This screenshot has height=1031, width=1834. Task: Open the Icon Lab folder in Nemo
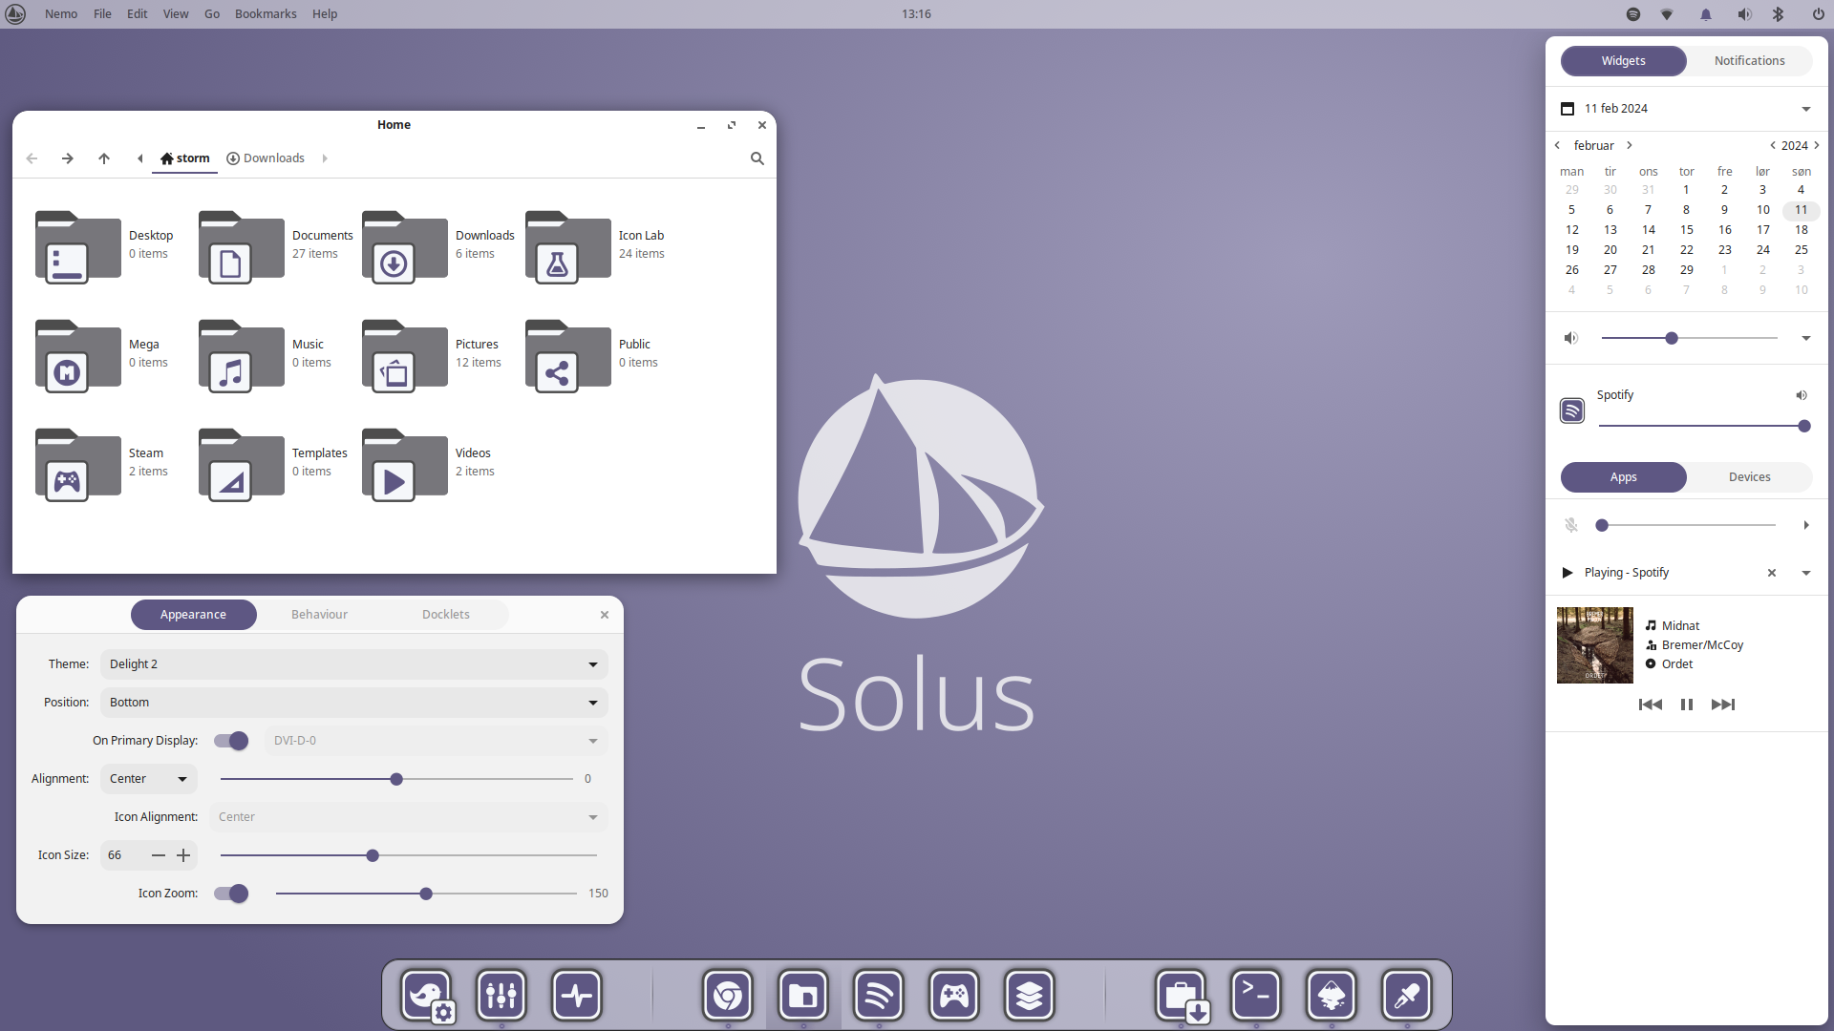click(x=566, y=248)
